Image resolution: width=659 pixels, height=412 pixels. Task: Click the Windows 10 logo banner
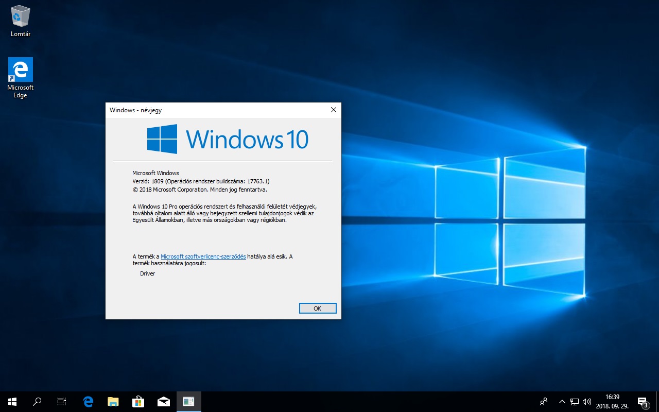pyautogui.click(x=228, y=139)
